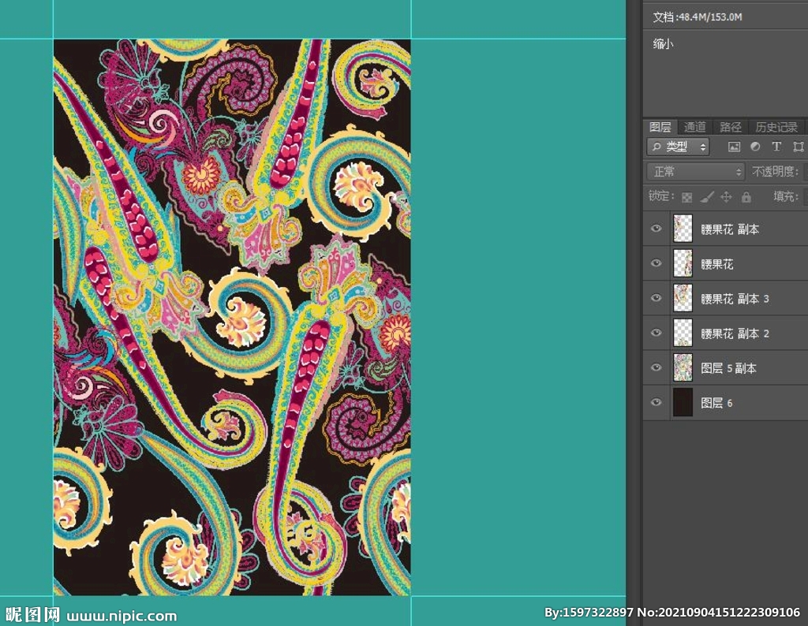Click the shape layer filter icon
The image size is (808, 626).
[x=798, y=147]
